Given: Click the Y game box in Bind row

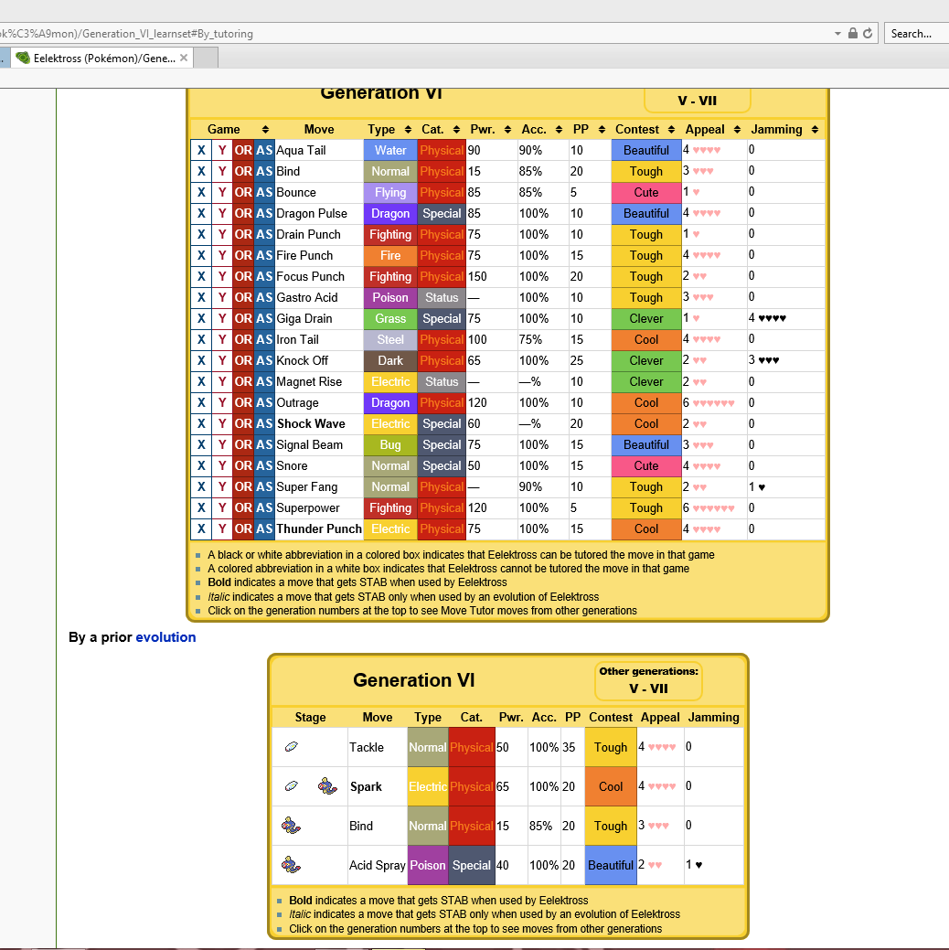Looking at the screenshot, I should click(x=222, y=172).
